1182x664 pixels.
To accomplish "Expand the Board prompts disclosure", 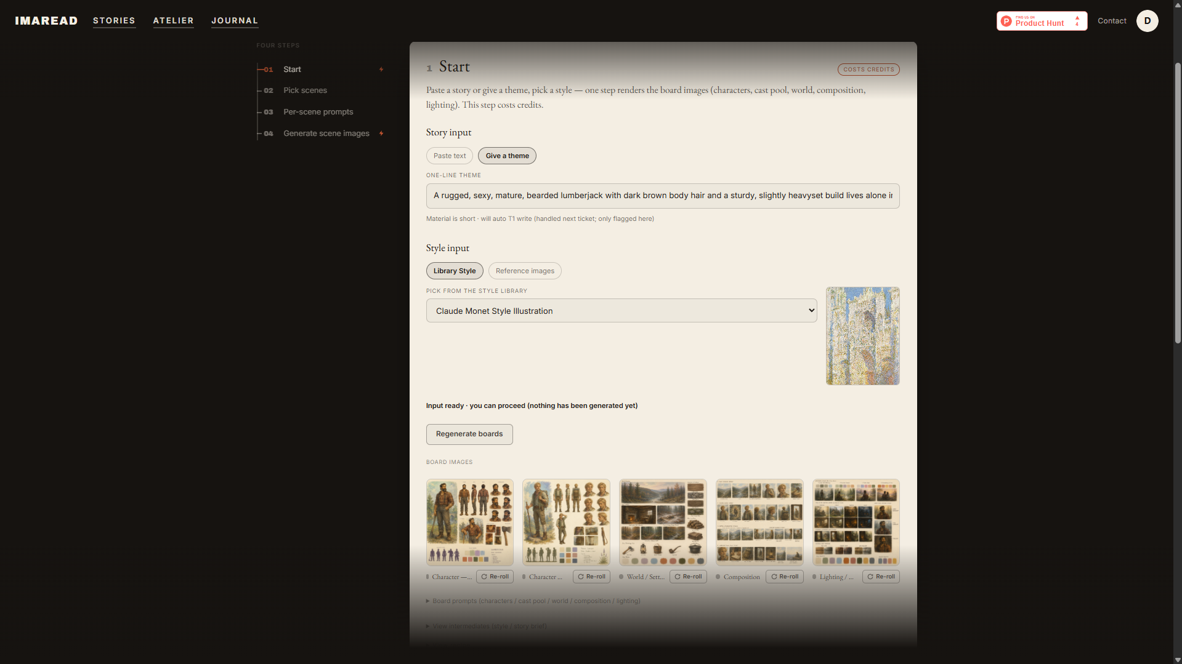I will coord(533,601).
